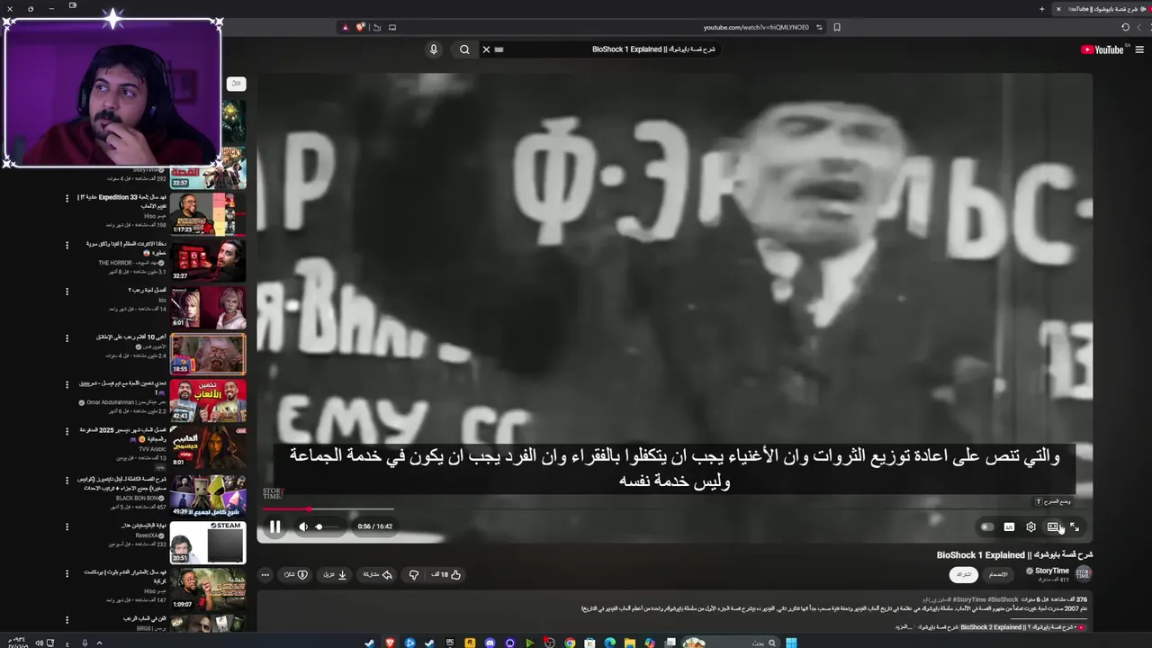The height and width of the screenshot is (648, 1152).
Task: Open options for Omar Abdulrahman video
Action: pos(67,385)
